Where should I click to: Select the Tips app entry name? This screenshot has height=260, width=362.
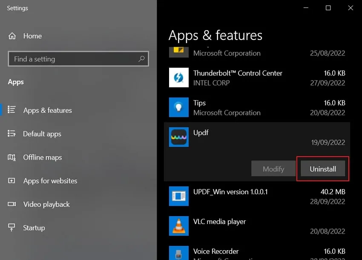(199, 103)
